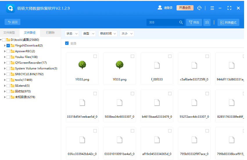Click the advanced search icon beside 筛选

point(207,22)
